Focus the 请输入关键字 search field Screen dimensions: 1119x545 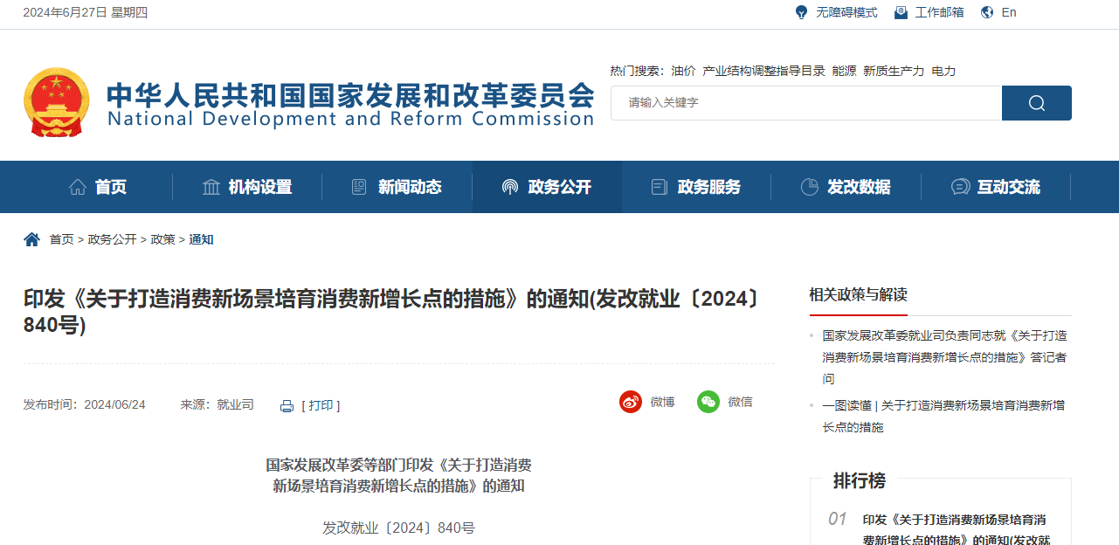click(806, 103)
